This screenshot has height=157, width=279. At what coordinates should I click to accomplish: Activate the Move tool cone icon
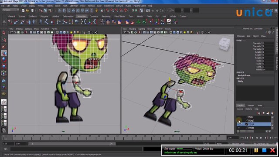[4, 53]
